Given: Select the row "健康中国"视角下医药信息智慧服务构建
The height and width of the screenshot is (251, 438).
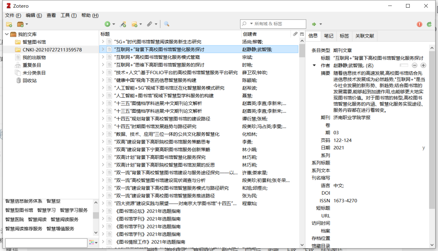Looking at the screenshot, I should 199,80.
